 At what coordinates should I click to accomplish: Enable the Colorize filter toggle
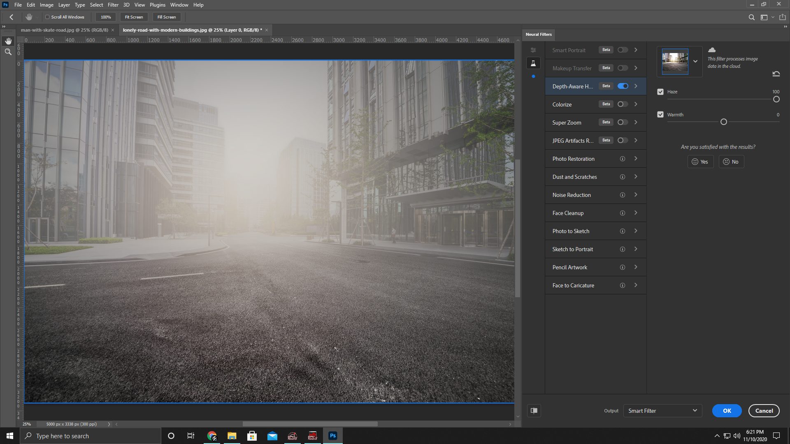coord(623,104)
